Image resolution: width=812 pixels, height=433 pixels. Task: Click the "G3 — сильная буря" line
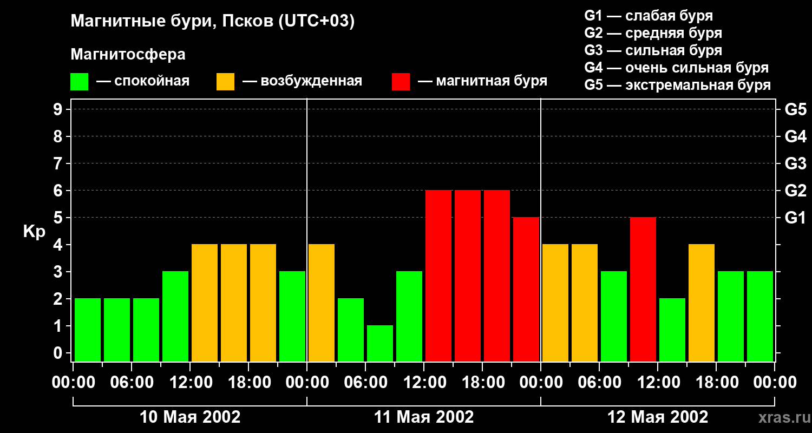click(x=653, y=50)
